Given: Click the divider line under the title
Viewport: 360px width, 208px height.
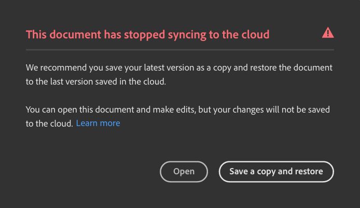Looking at the screenshot, I should coord(179,50).
